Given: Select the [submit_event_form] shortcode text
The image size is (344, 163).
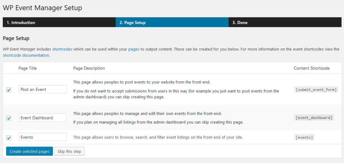Looking at the screenshot, I should [316, 89].
